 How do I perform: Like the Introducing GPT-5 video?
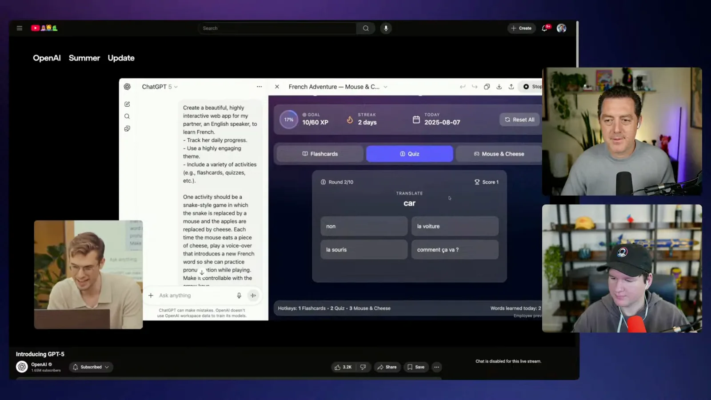tap(343, 367)
